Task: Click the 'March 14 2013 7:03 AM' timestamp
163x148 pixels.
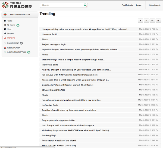Action: click(149, 29)
